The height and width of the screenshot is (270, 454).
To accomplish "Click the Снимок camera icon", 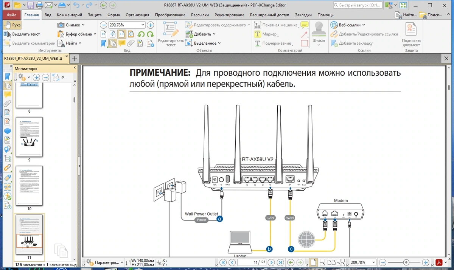I will (61, 25).
